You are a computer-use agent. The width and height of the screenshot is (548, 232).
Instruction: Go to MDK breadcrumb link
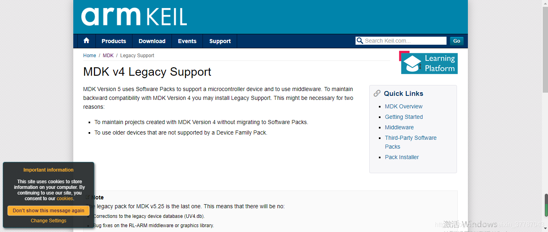(x=108, y=56)
